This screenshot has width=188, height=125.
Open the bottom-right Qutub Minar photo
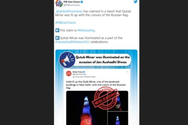tap(118, 118)
